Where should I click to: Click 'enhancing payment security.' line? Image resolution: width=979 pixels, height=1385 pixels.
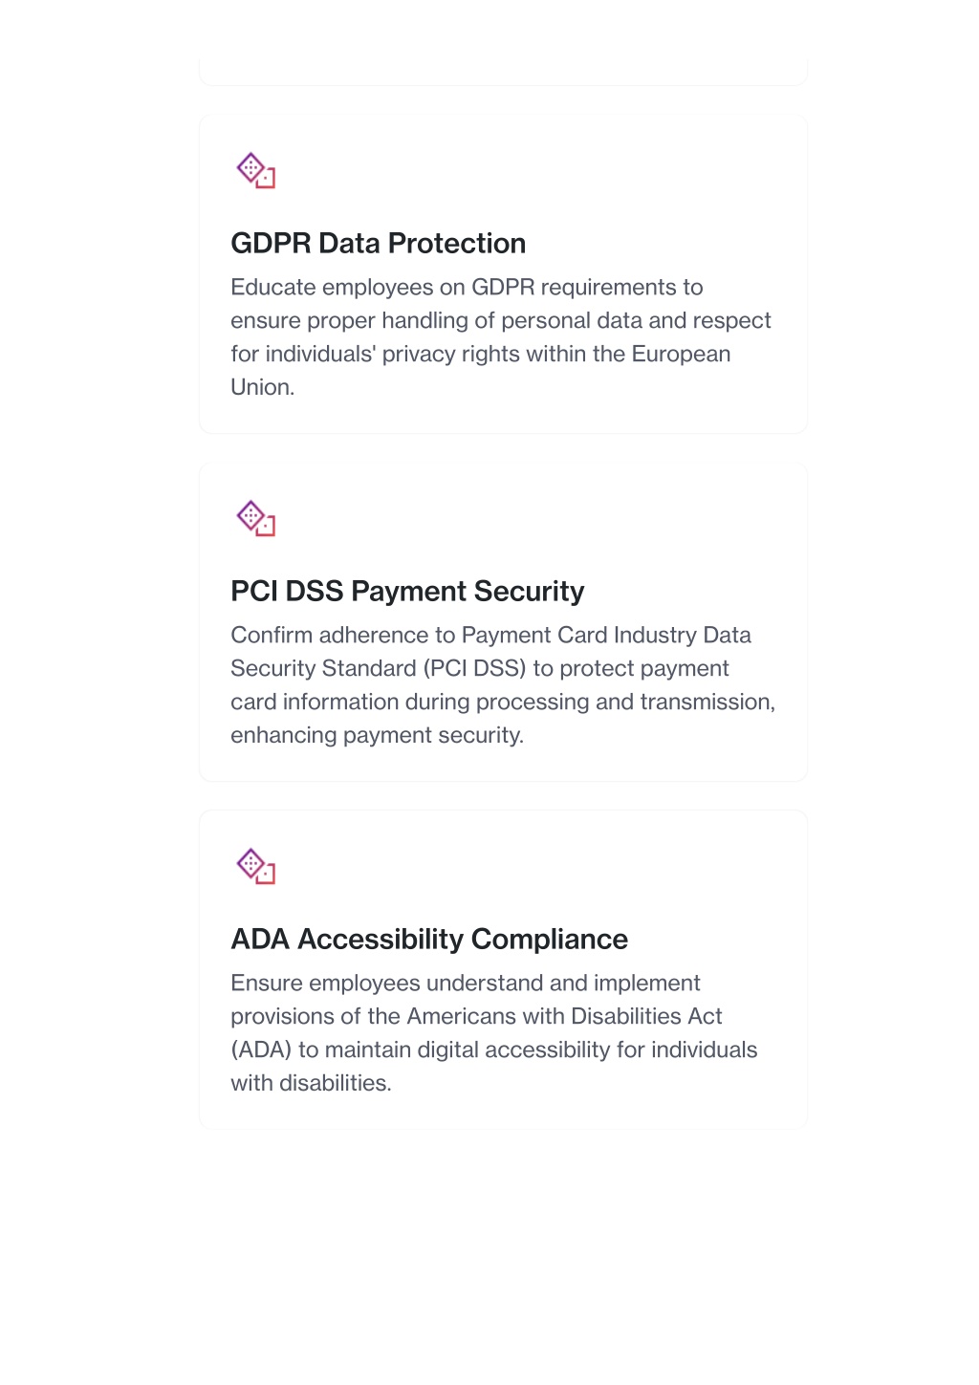pyautogui.click(x=378, y=735)
